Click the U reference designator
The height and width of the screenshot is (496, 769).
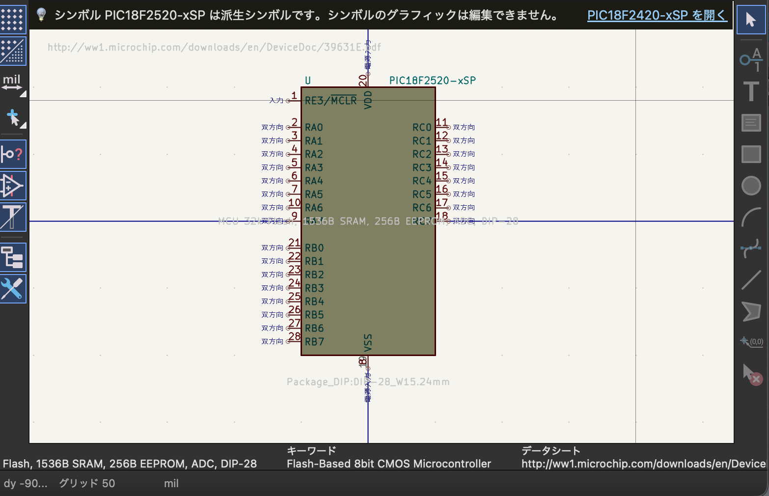pyautogui.click(x=308, y=81)
